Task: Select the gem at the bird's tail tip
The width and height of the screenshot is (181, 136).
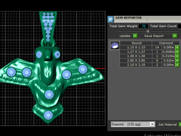Action: coord(48,115)
